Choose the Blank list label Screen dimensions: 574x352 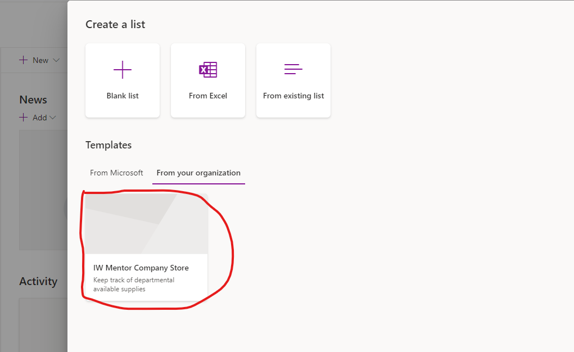(122, 96)
